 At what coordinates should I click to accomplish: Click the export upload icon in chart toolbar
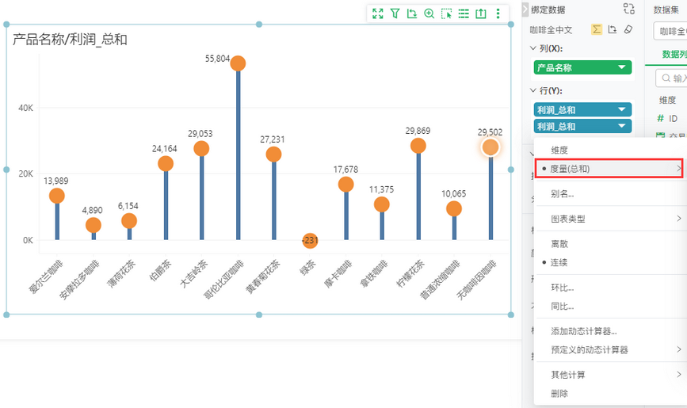[x=481, y=13]
